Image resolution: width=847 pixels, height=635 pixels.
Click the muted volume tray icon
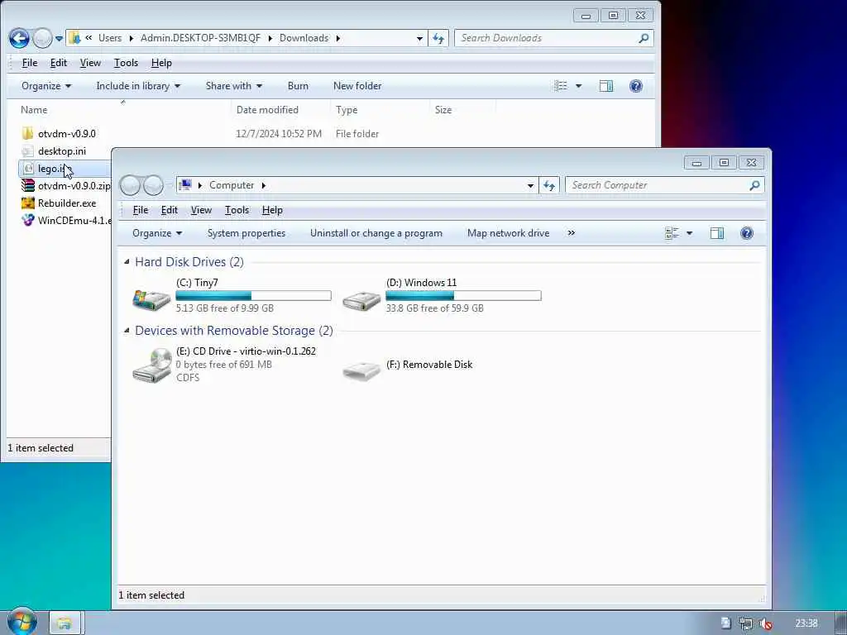point(765,623)
